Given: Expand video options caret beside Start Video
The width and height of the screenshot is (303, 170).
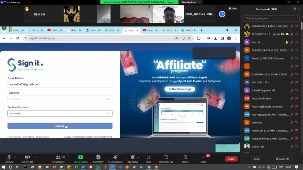Looking at the screenshot, I should click(x=35, y=157).
